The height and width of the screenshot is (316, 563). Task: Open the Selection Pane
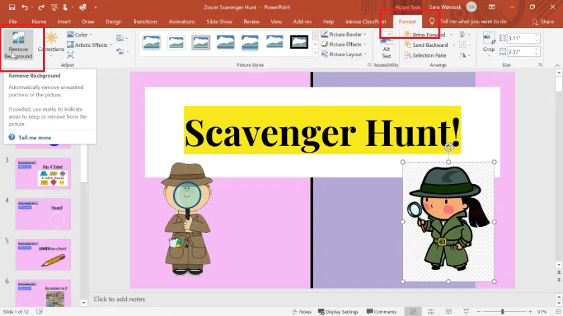(426, 56)
